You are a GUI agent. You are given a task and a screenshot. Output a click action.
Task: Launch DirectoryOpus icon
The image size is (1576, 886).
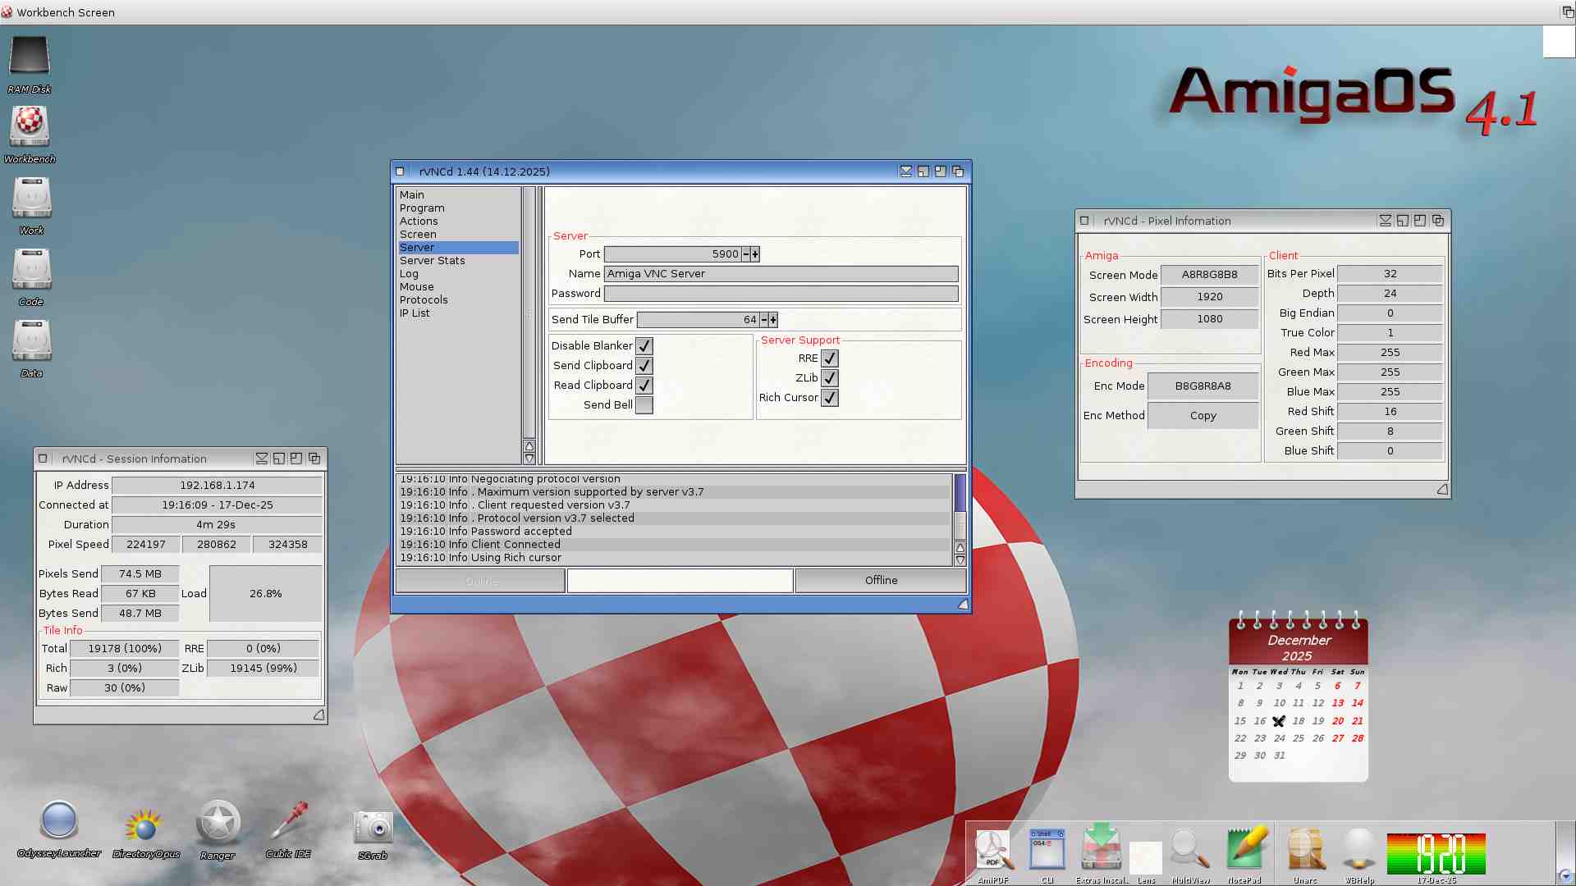tap(144, 825)
